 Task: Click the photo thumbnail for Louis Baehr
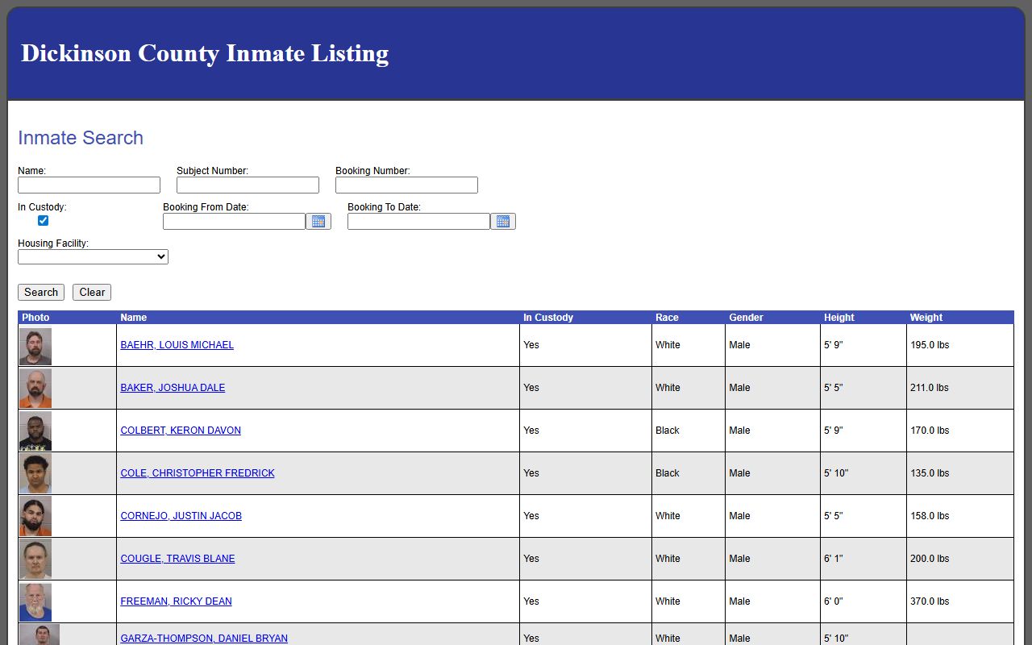pos(35,346)
